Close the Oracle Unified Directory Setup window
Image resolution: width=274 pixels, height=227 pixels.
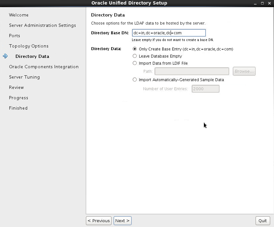tap(269, 3)
